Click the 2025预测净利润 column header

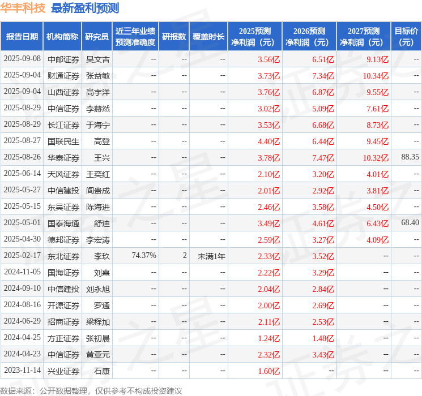255,37
